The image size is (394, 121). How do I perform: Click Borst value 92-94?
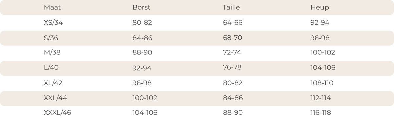(x=142, y=68)
